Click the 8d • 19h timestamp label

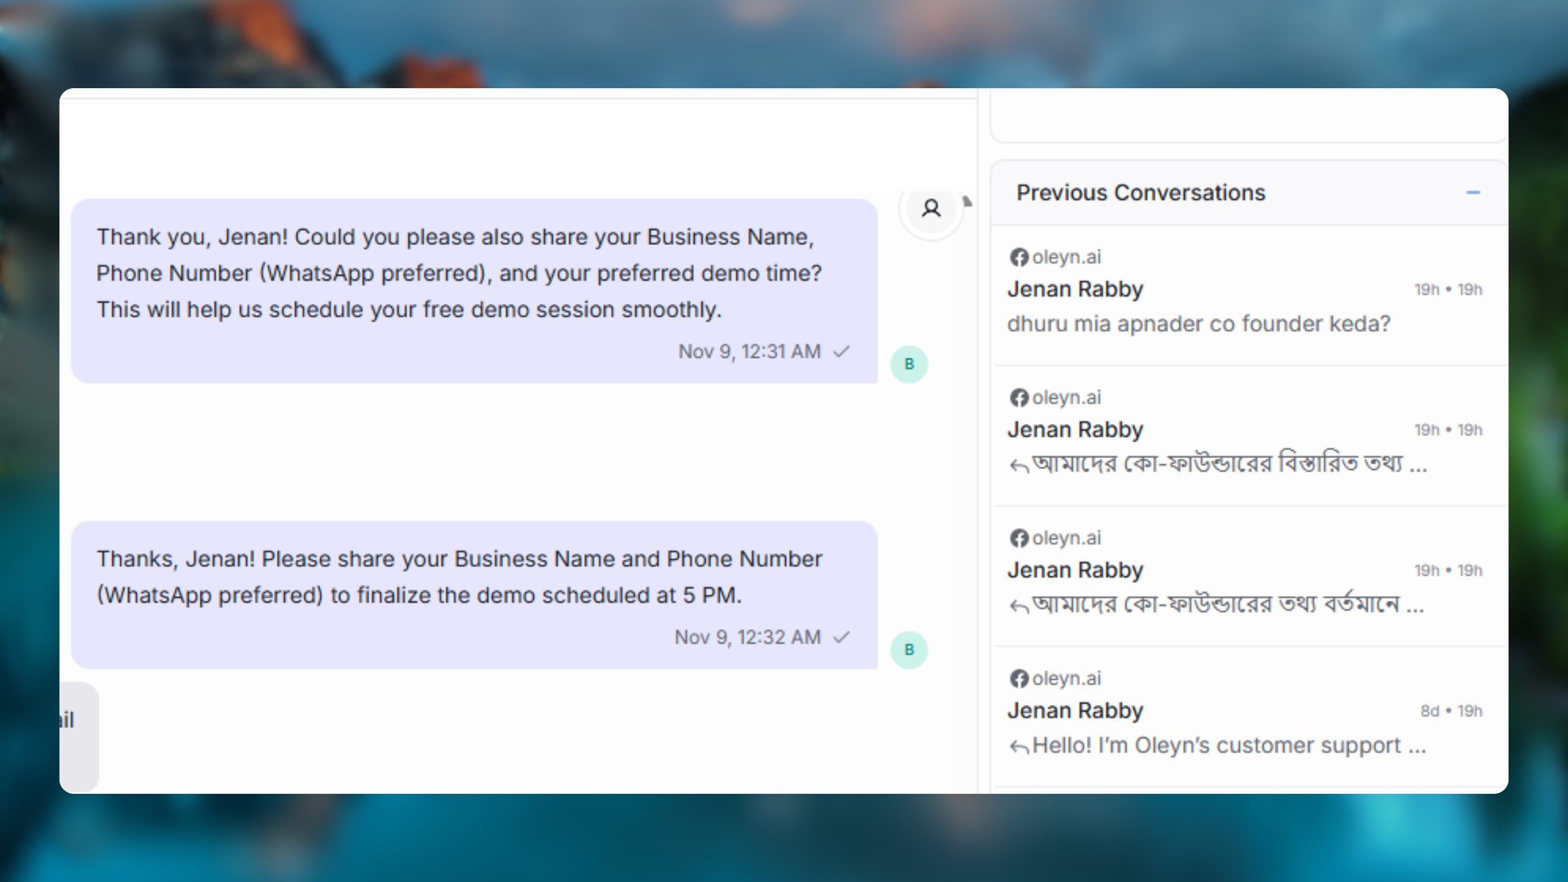point(1450,711)
